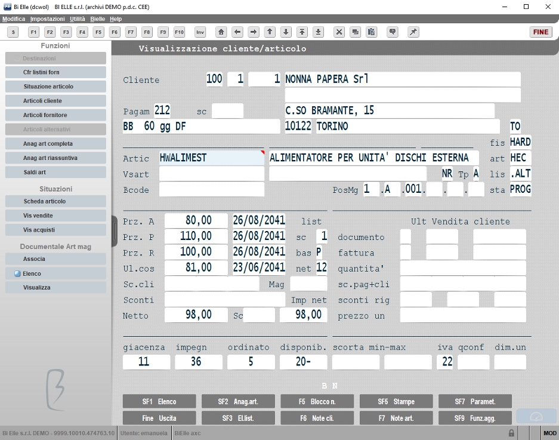
Task: Click the F10 toolbar key button
Action: click(180, 32)
